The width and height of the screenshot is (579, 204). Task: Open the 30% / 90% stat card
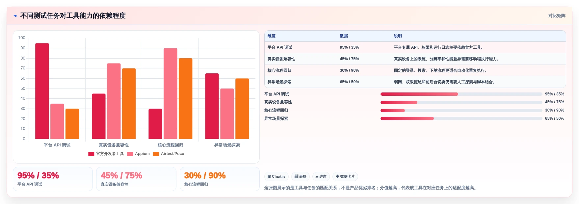[220, 179]
